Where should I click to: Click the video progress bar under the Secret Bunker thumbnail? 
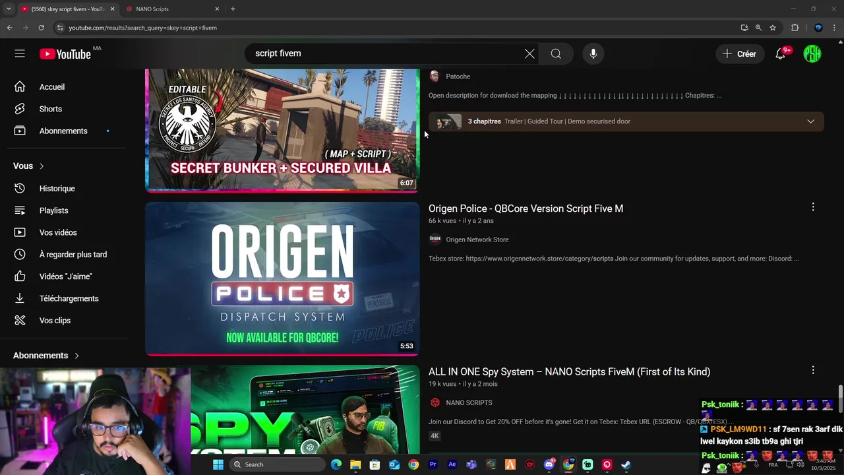282,191
